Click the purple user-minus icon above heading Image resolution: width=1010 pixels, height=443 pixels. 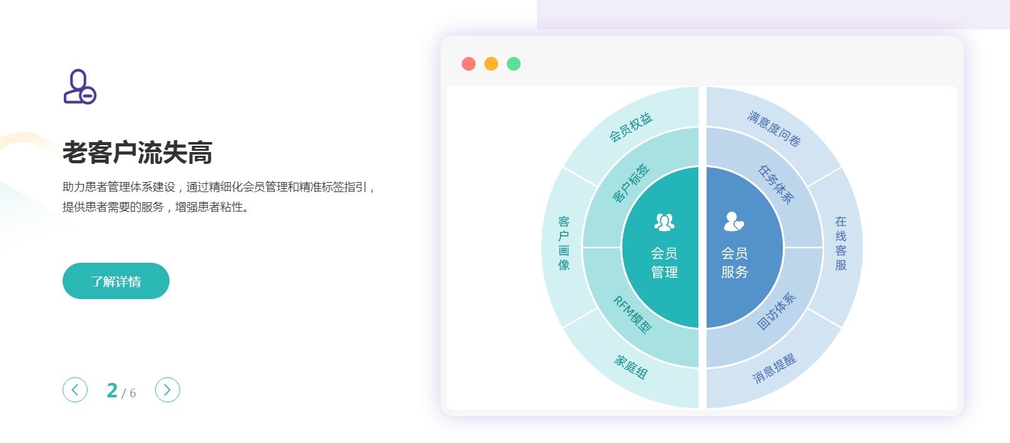point(80,86)
